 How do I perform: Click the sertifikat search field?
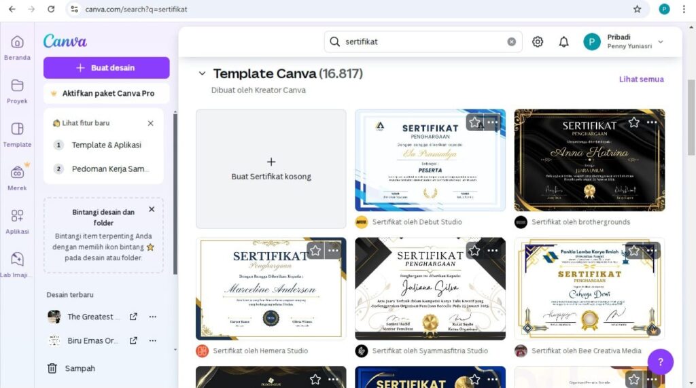pos(423,41)
